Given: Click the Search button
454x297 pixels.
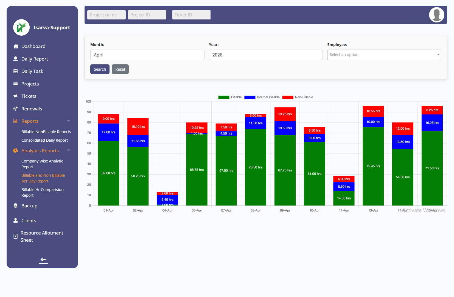Looking at the screenshot, I should [x=100, y=69].
